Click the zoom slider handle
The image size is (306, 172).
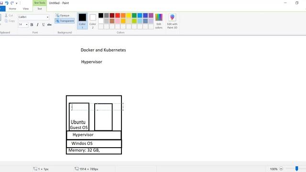point(296,169)
